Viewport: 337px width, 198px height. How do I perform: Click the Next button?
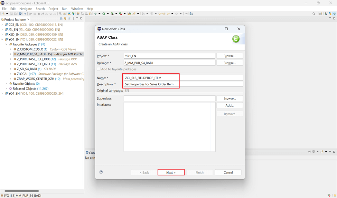tap(171, 173)
